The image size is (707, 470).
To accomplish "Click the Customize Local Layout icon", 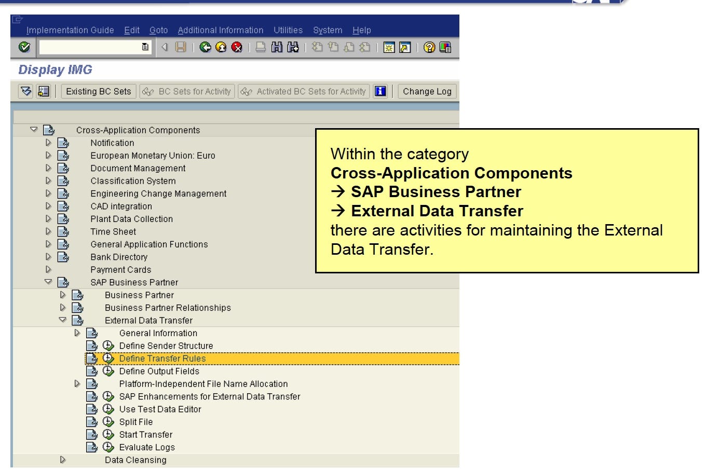I will [445, 47].
